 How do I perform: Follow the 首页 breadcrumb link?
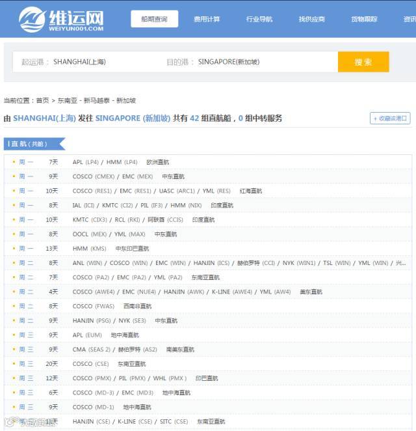(42, 101)
